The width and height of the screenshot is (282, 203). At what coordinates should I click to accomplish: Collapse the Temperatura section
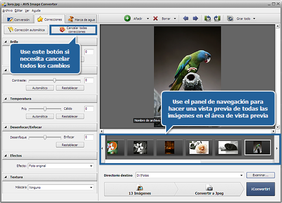(6, 99)
